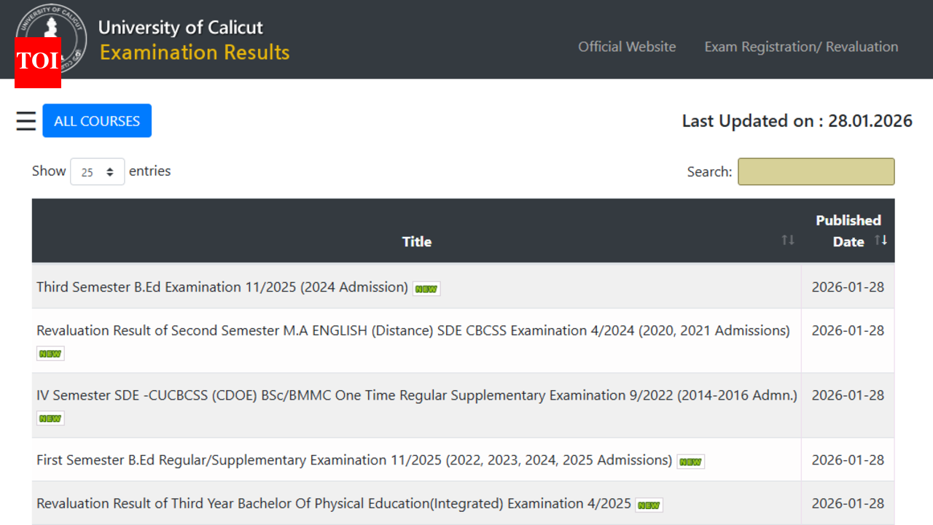Open the Third Semester B.Ed Examination 11/2025 result
The image size is (933, 525).
coord(221,287)
